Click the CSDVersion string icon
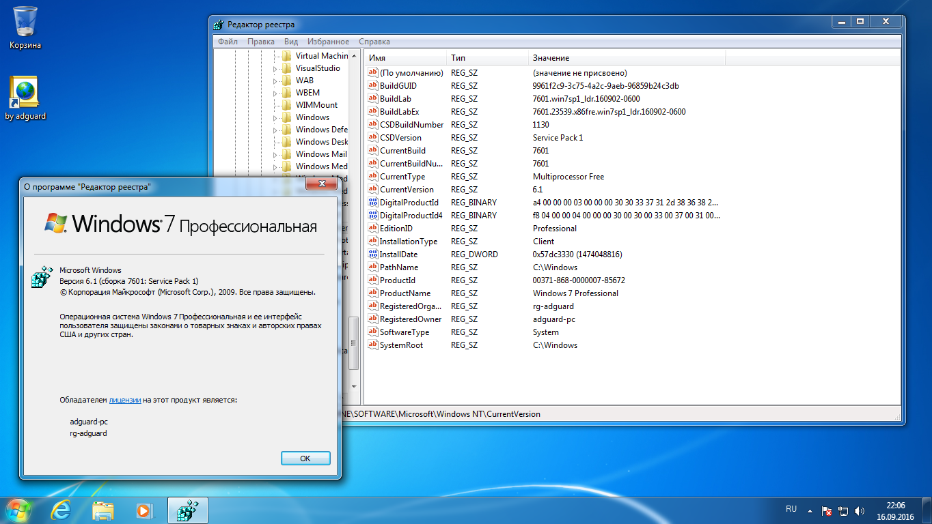The height and width of the screenshot is (524, 932). [372, 138]
